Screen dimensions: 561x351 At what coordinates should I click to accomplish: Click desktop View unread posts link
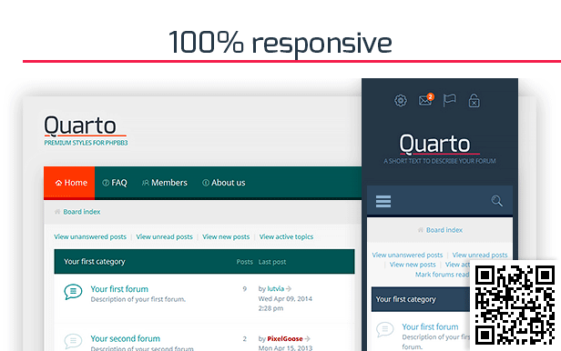coord(164,236)
